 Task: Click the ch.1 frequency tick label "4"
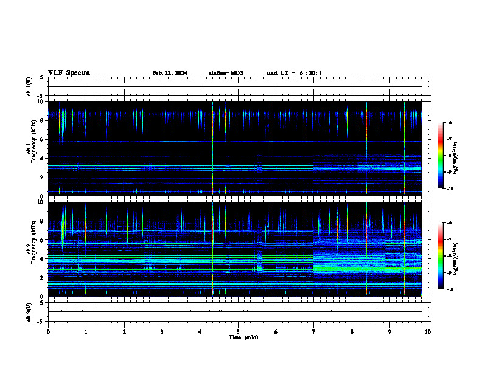point(42,159)
